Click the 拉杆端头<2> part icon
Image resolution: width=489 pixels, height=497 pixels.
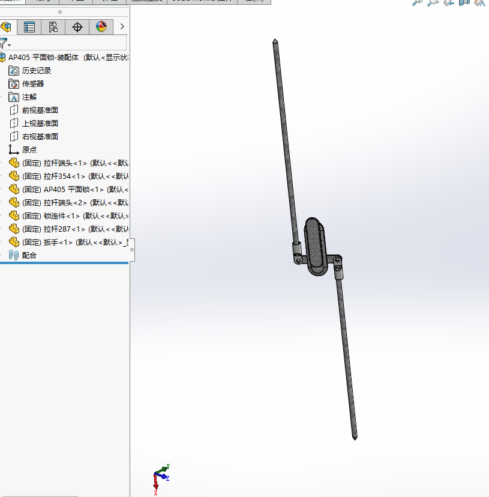pos(14,202)
